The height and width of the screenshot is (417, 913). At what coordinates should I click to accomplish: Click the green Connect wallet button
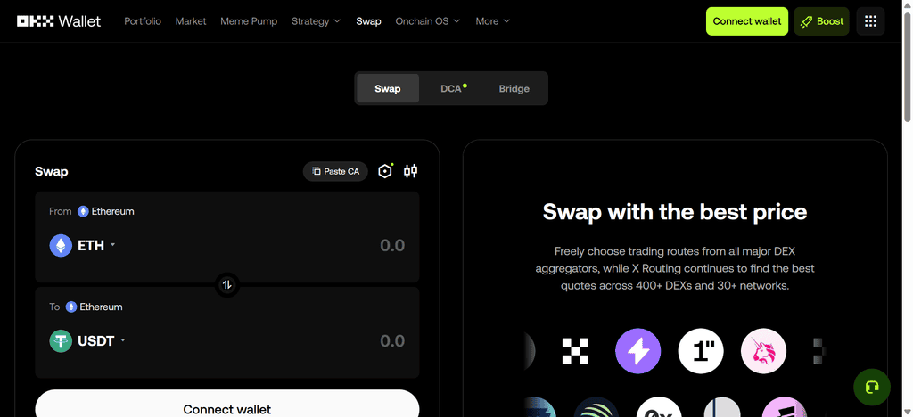(747, 21)
